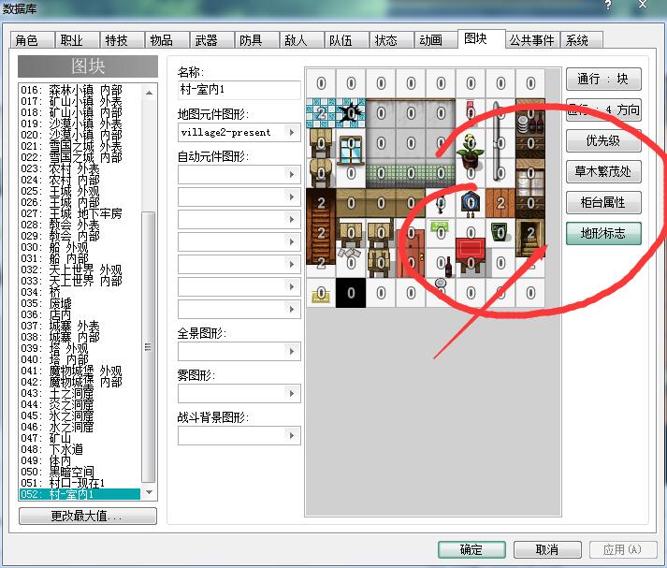Select list entry 043: 土之洞窟

coord(80,393)
